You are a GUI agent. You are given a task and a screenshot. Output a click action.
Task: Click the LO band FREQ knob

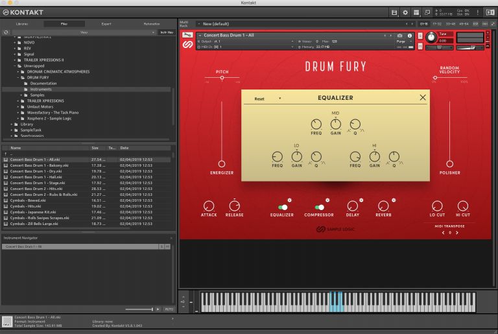pos(278,156)
